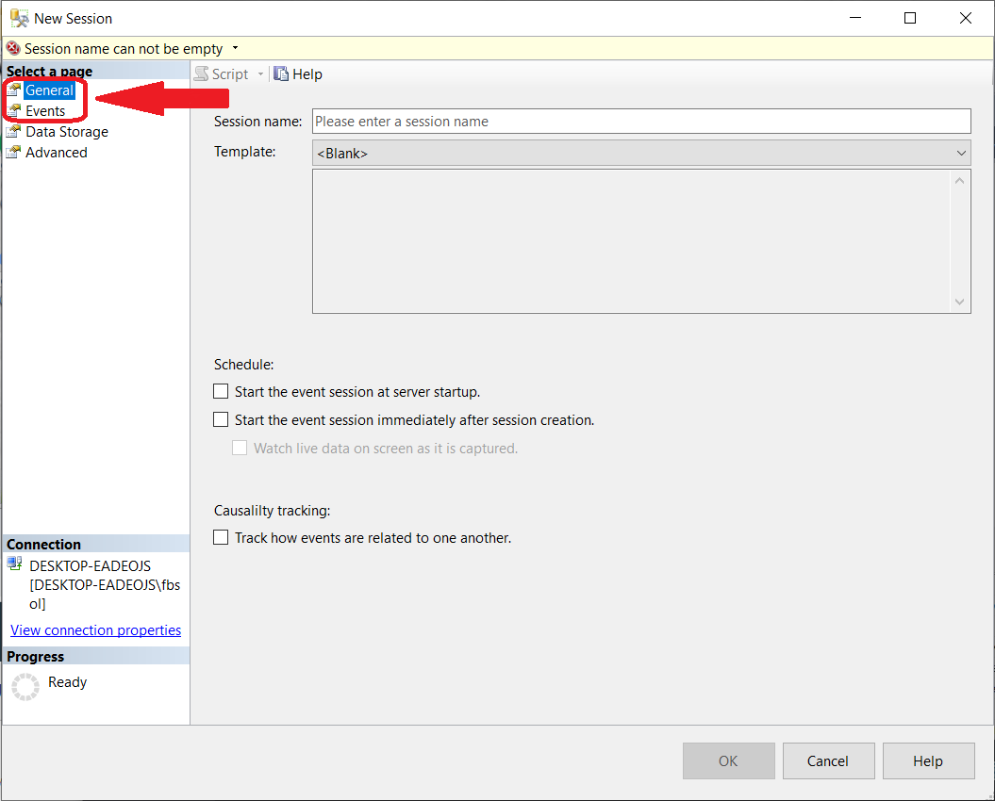Click the Data Storage page icon

coord(13,131)
